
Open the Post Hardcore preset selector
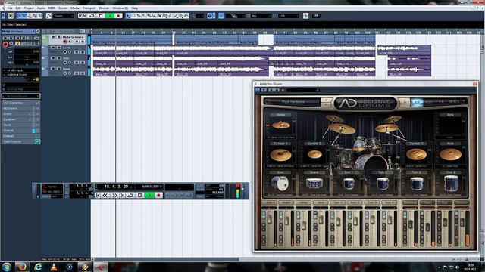293,101
